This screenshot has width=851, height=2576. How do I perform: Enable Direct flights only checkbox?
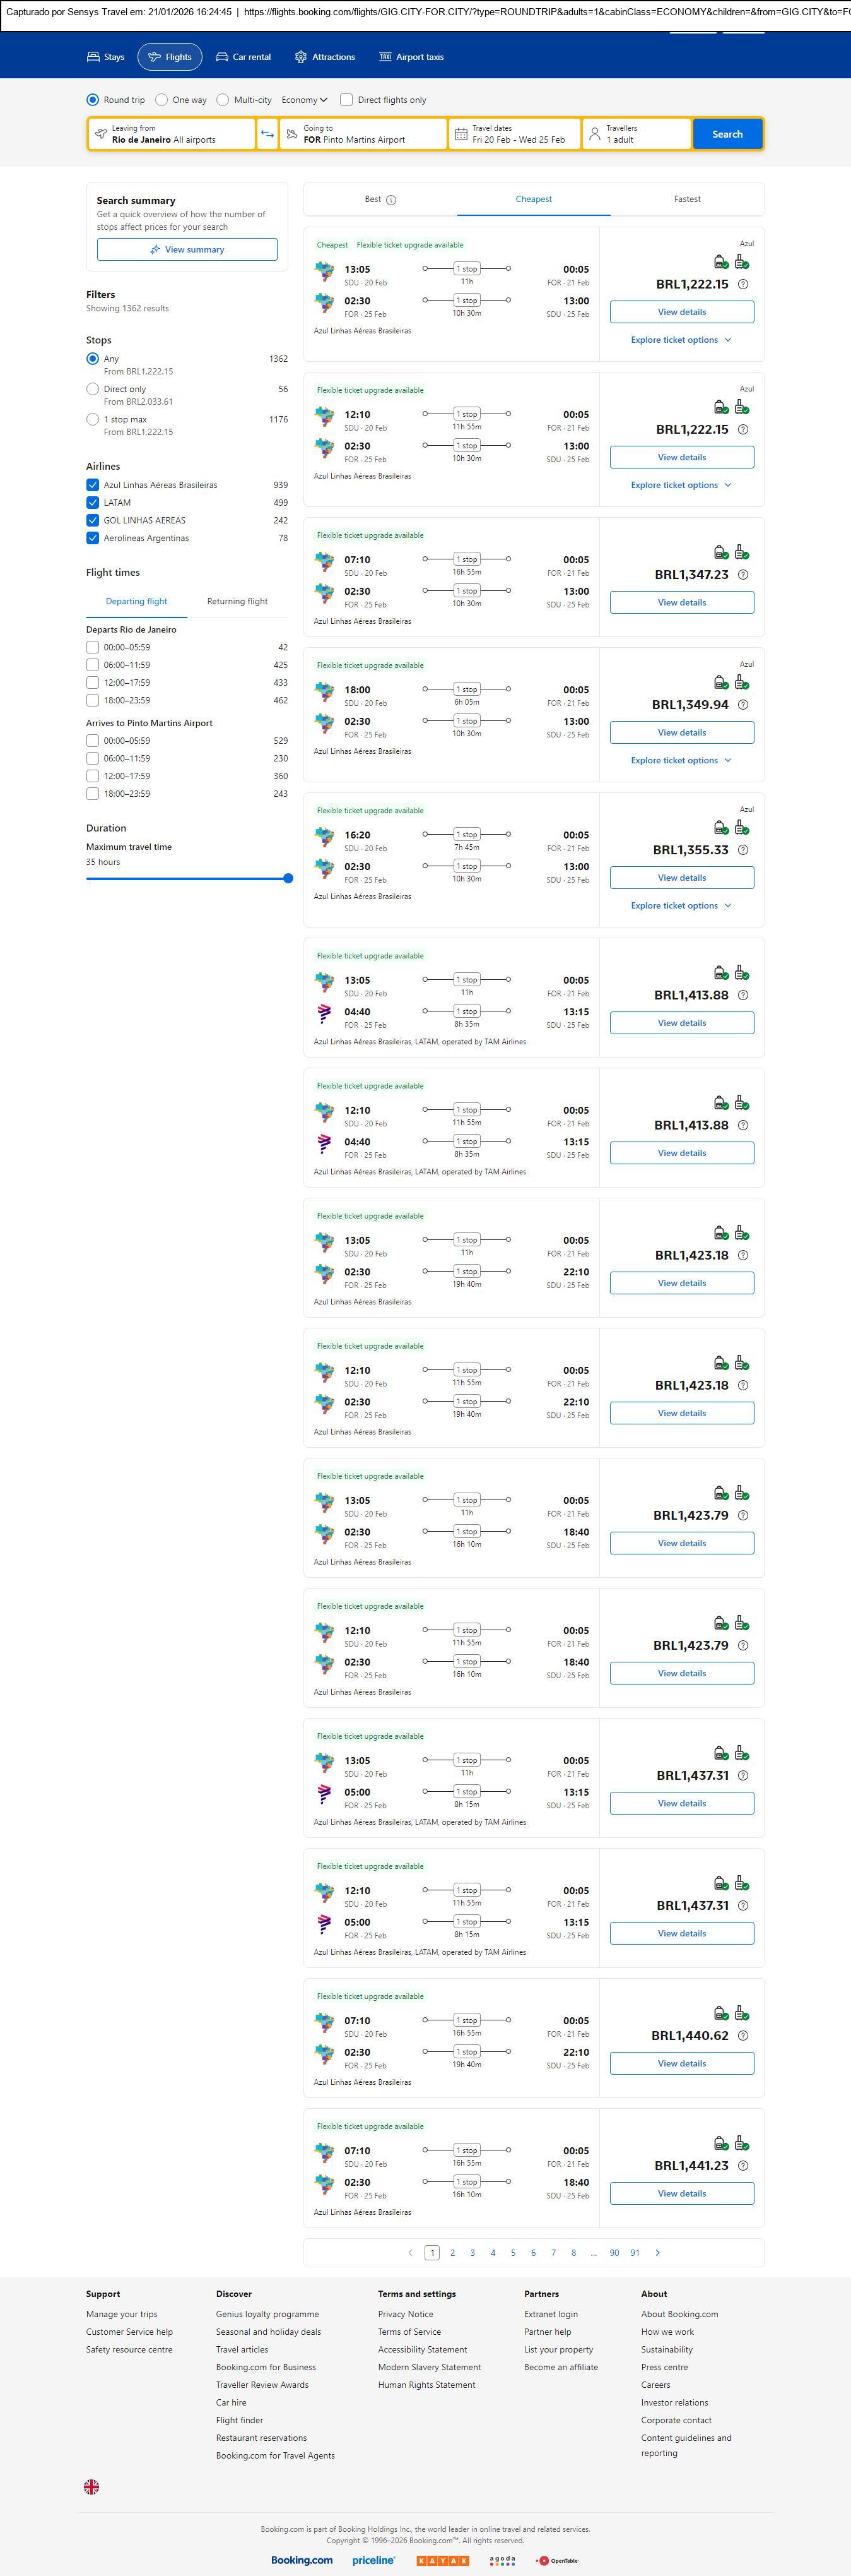346,100
